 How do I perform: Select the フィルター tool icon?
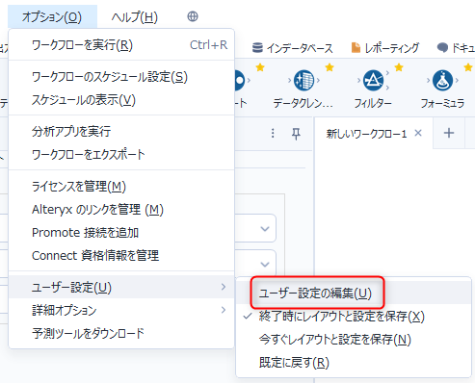pyautogui.click(x=373, y=80)
